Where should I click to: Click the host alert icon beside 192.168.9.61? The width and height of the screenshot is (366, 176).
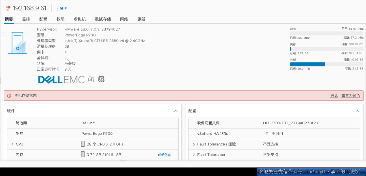(8, 8)
